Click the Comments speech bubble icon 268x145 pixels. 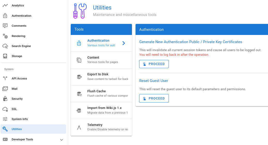pos(5,26)
